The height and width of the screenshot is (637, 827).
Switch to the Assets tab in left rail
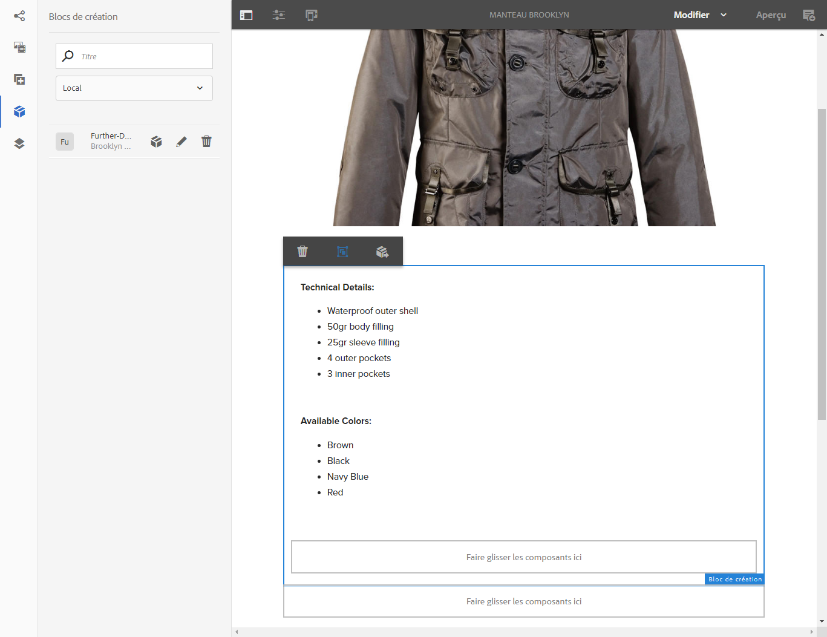pyautogui.click(x=19, y=47)
